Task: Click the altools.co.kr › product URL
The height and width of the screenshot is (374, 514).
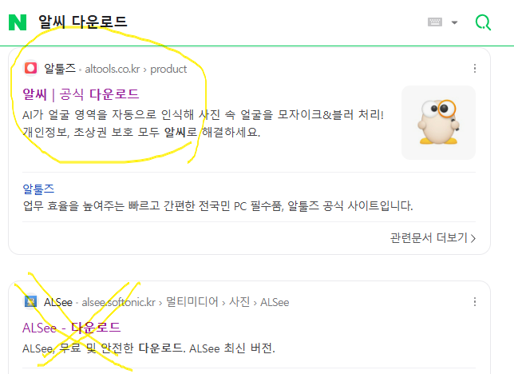Action: point(136,69)
